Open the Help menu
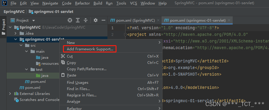Screen dimensions: 269x110 (x=162, y=3)
